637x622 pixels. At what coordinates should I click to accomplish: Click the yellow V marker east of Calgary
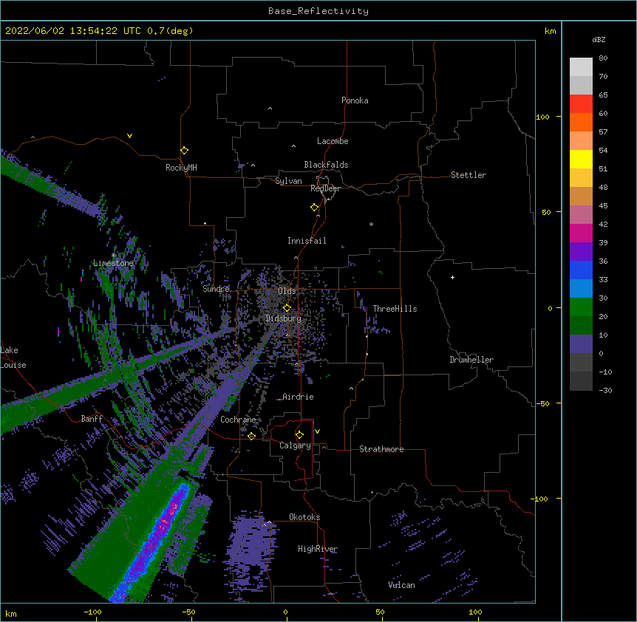pos(317,431)
